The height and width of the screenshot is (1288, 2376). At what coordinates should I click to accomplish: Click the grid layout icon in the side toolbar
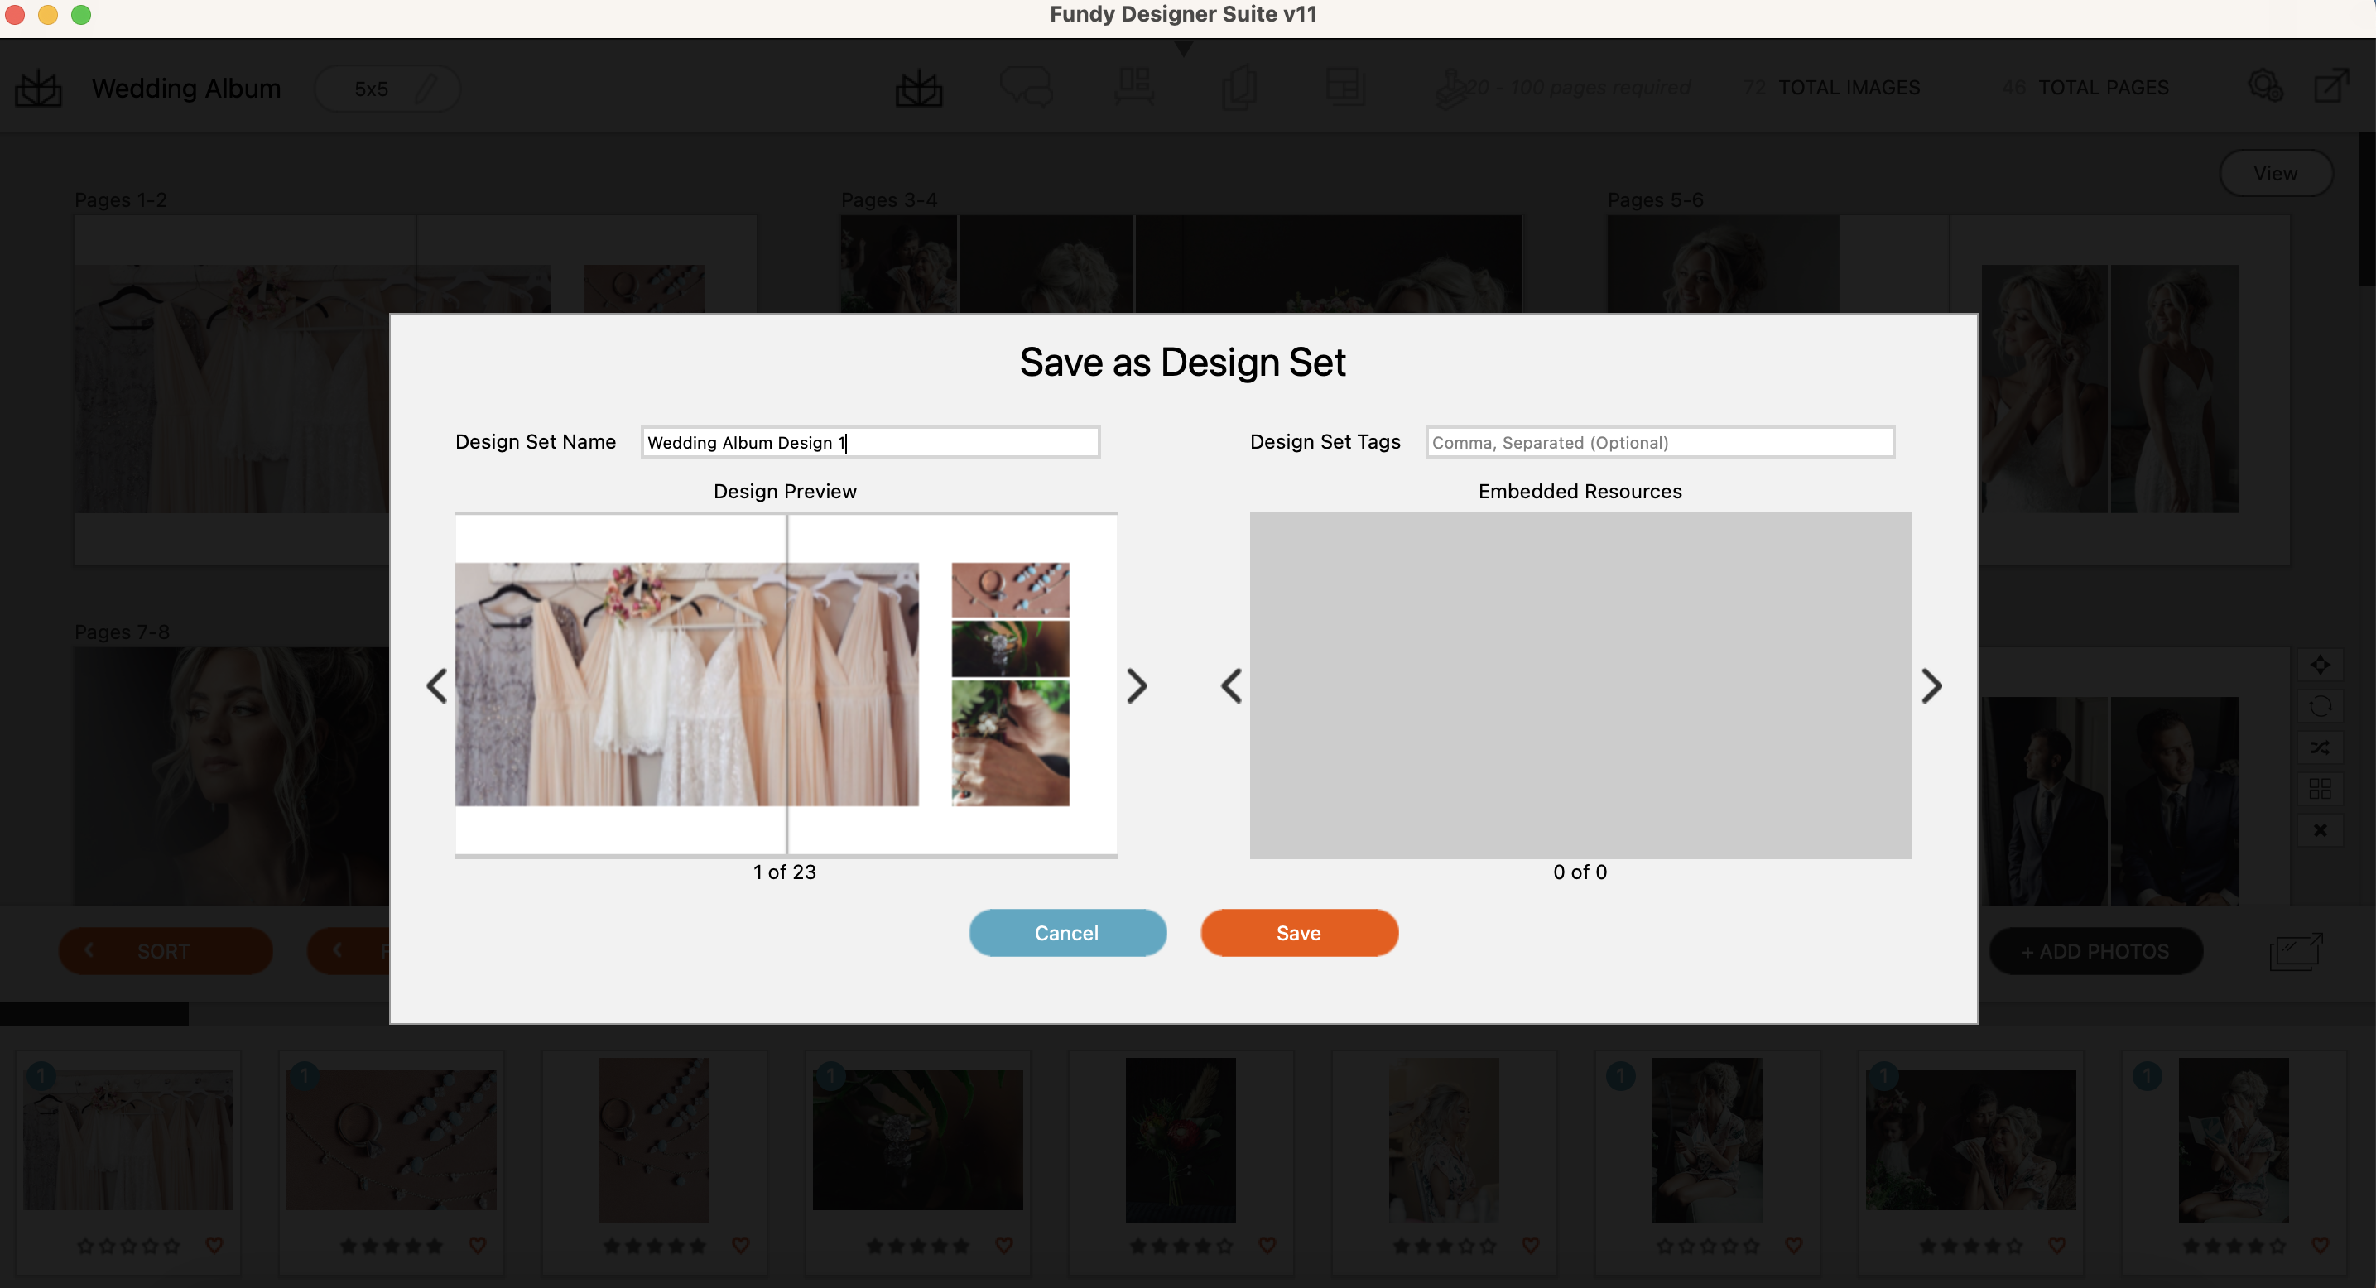pos(2320,789)
